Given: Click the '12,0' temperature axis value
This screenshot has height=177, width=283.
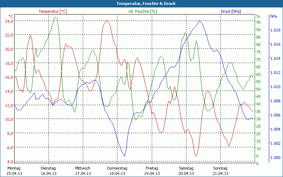Looking at the screenshot, I should (x=9, y=105).
